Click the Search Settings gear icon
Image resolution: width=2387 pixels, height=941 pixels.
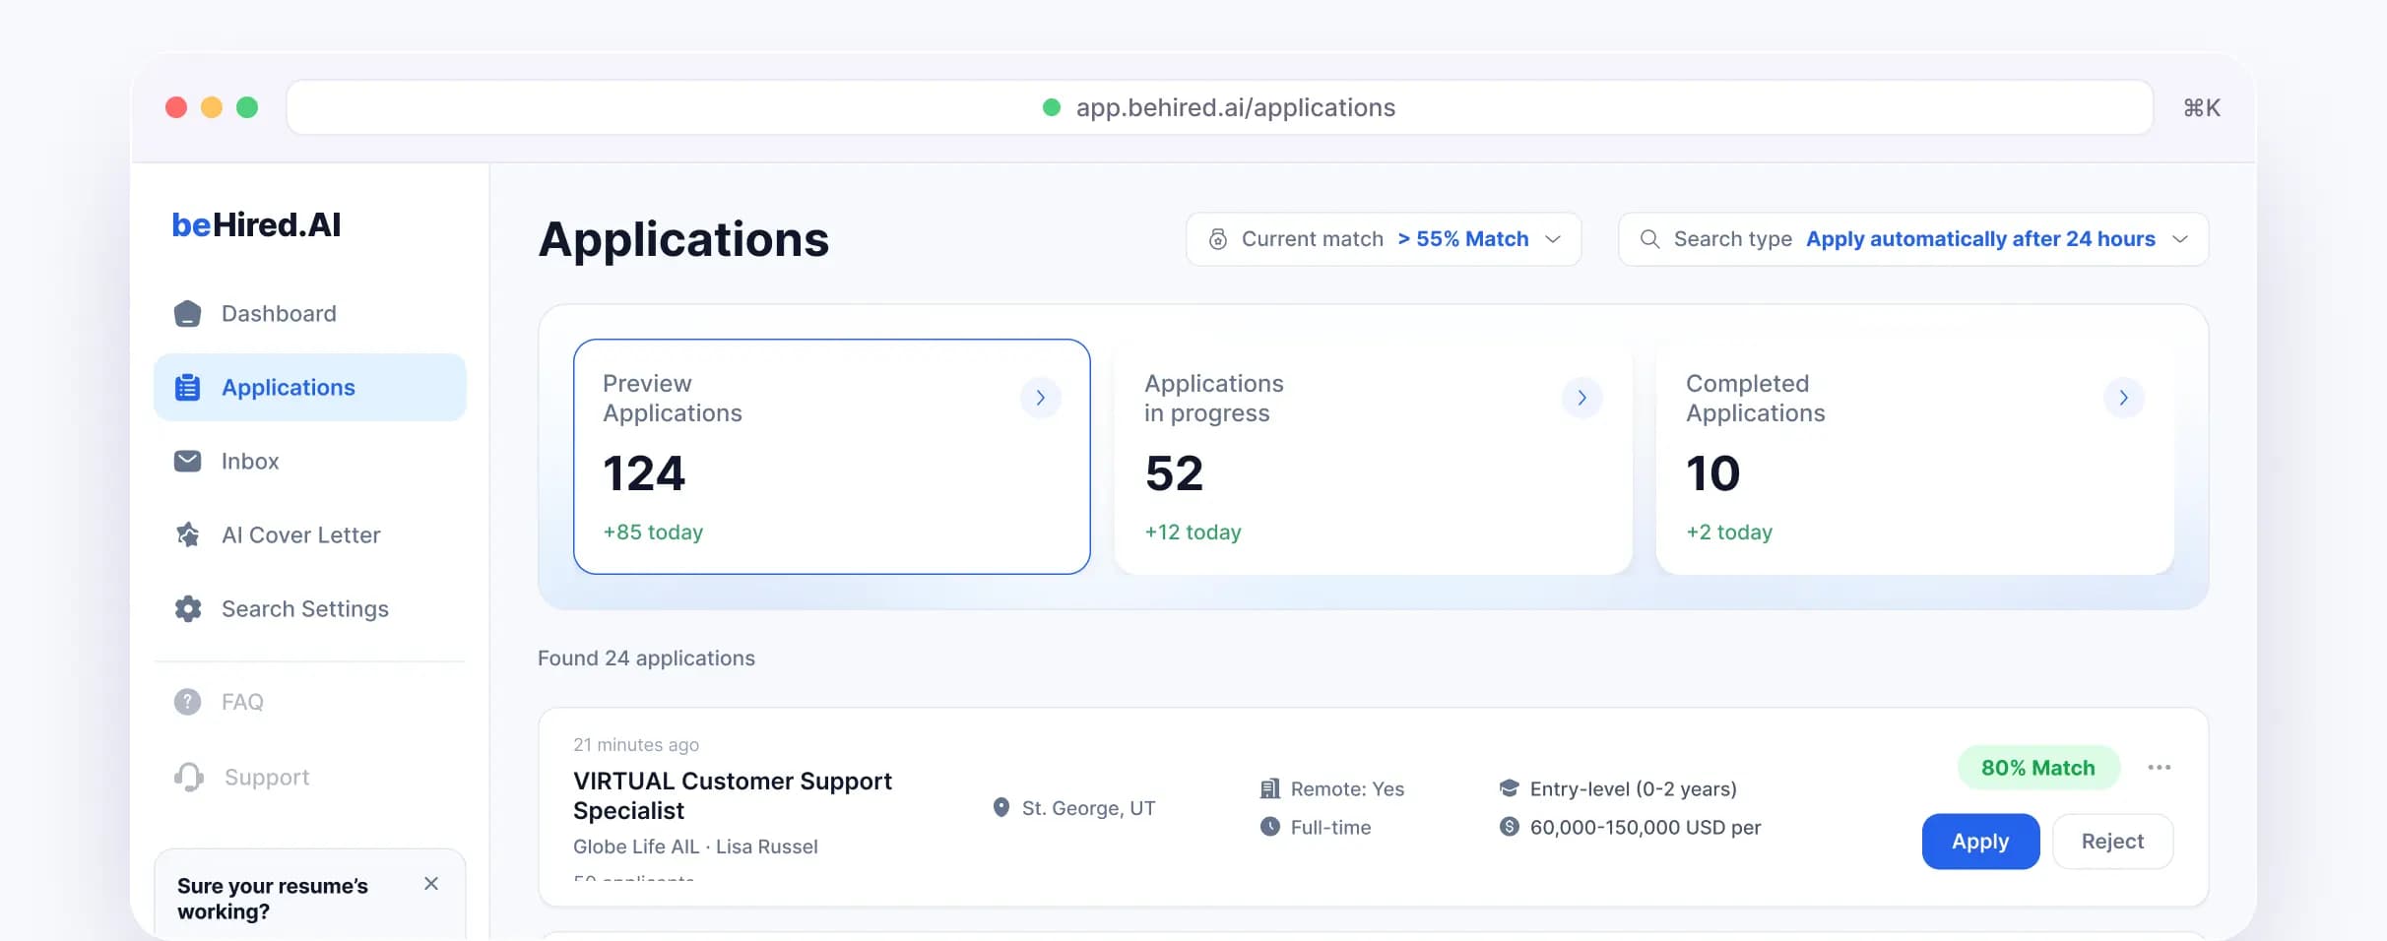click(x=187, y=609)
